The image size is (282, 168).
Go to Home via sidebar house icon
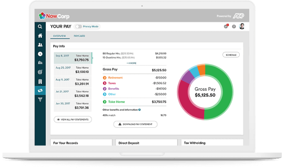click(x=40, y=35)
